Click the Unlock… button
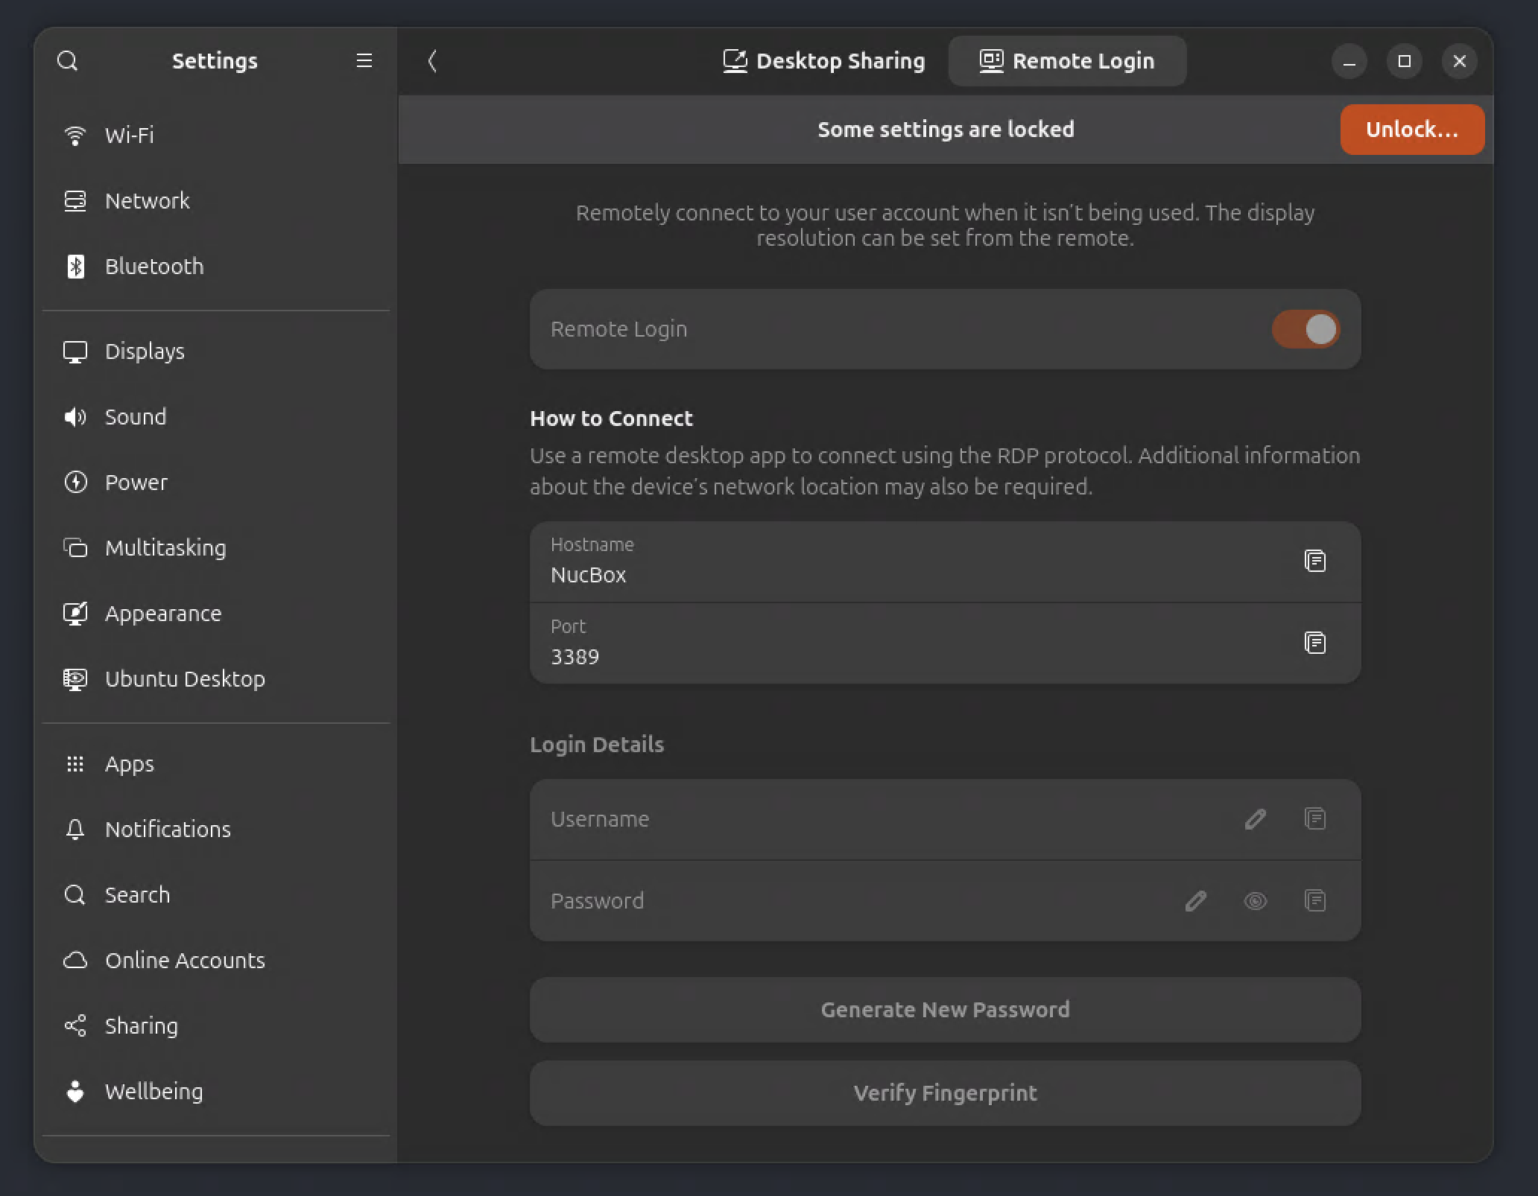 [1412, 130]
